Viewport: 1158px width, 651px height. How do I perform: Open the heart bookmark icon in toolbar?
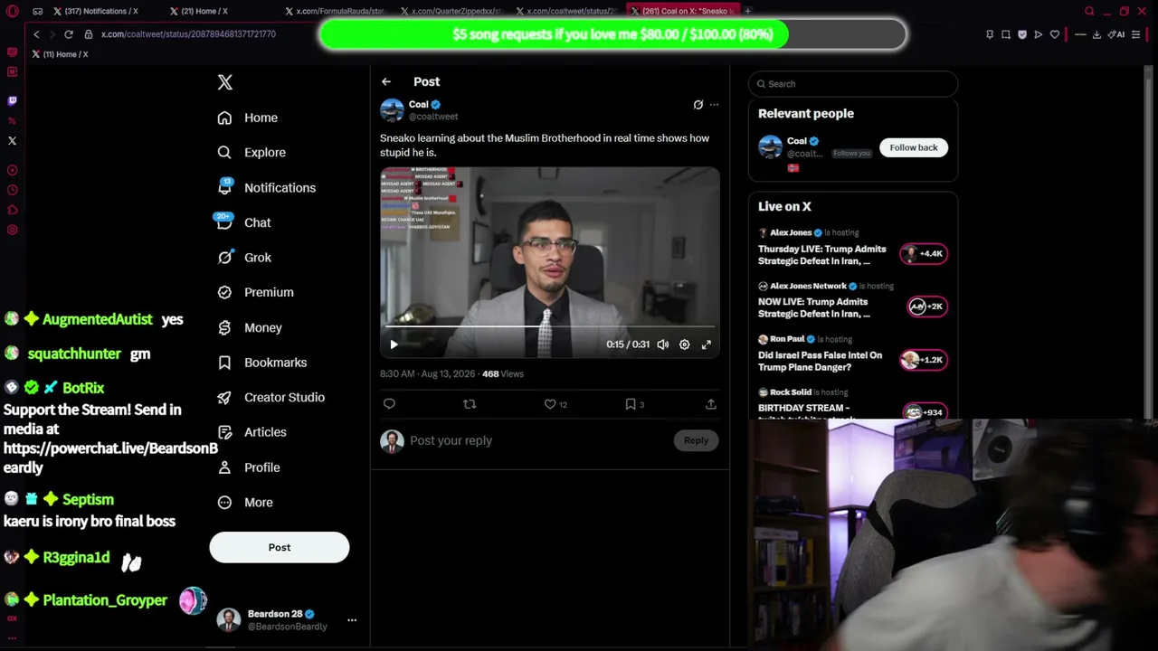pyautogui.click(x=1055, y=34)
